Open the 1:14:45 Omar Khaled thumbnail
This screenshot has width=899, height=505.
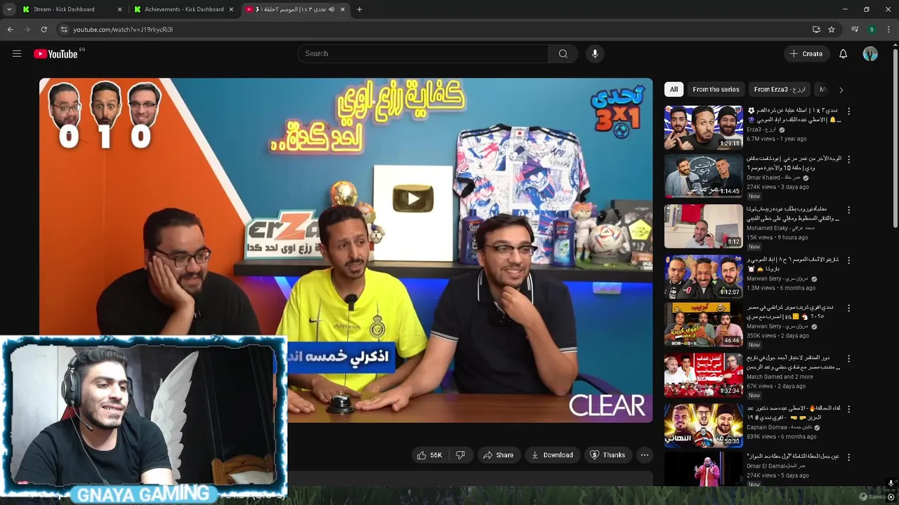(703, 176)
